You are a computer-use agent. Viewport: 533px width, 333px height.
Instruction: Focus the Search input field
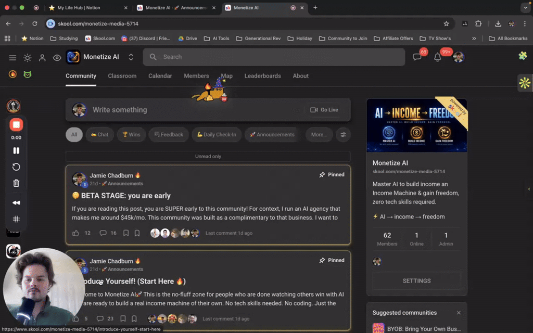pos(274,57)
